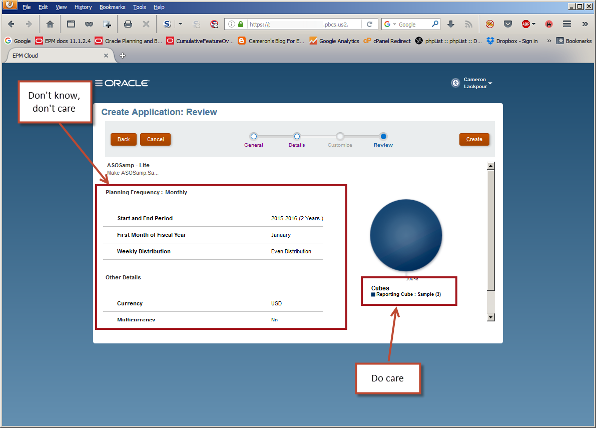The height and width of the screenshot is (428, 596).
Task: Click the Create button
Action: click(x=474, y=139)
